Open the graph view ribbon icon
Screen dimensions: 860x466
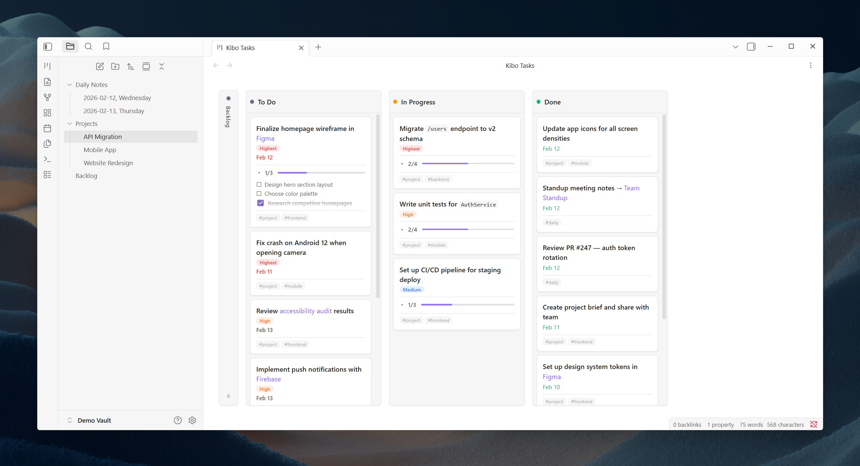click(47, 97)
